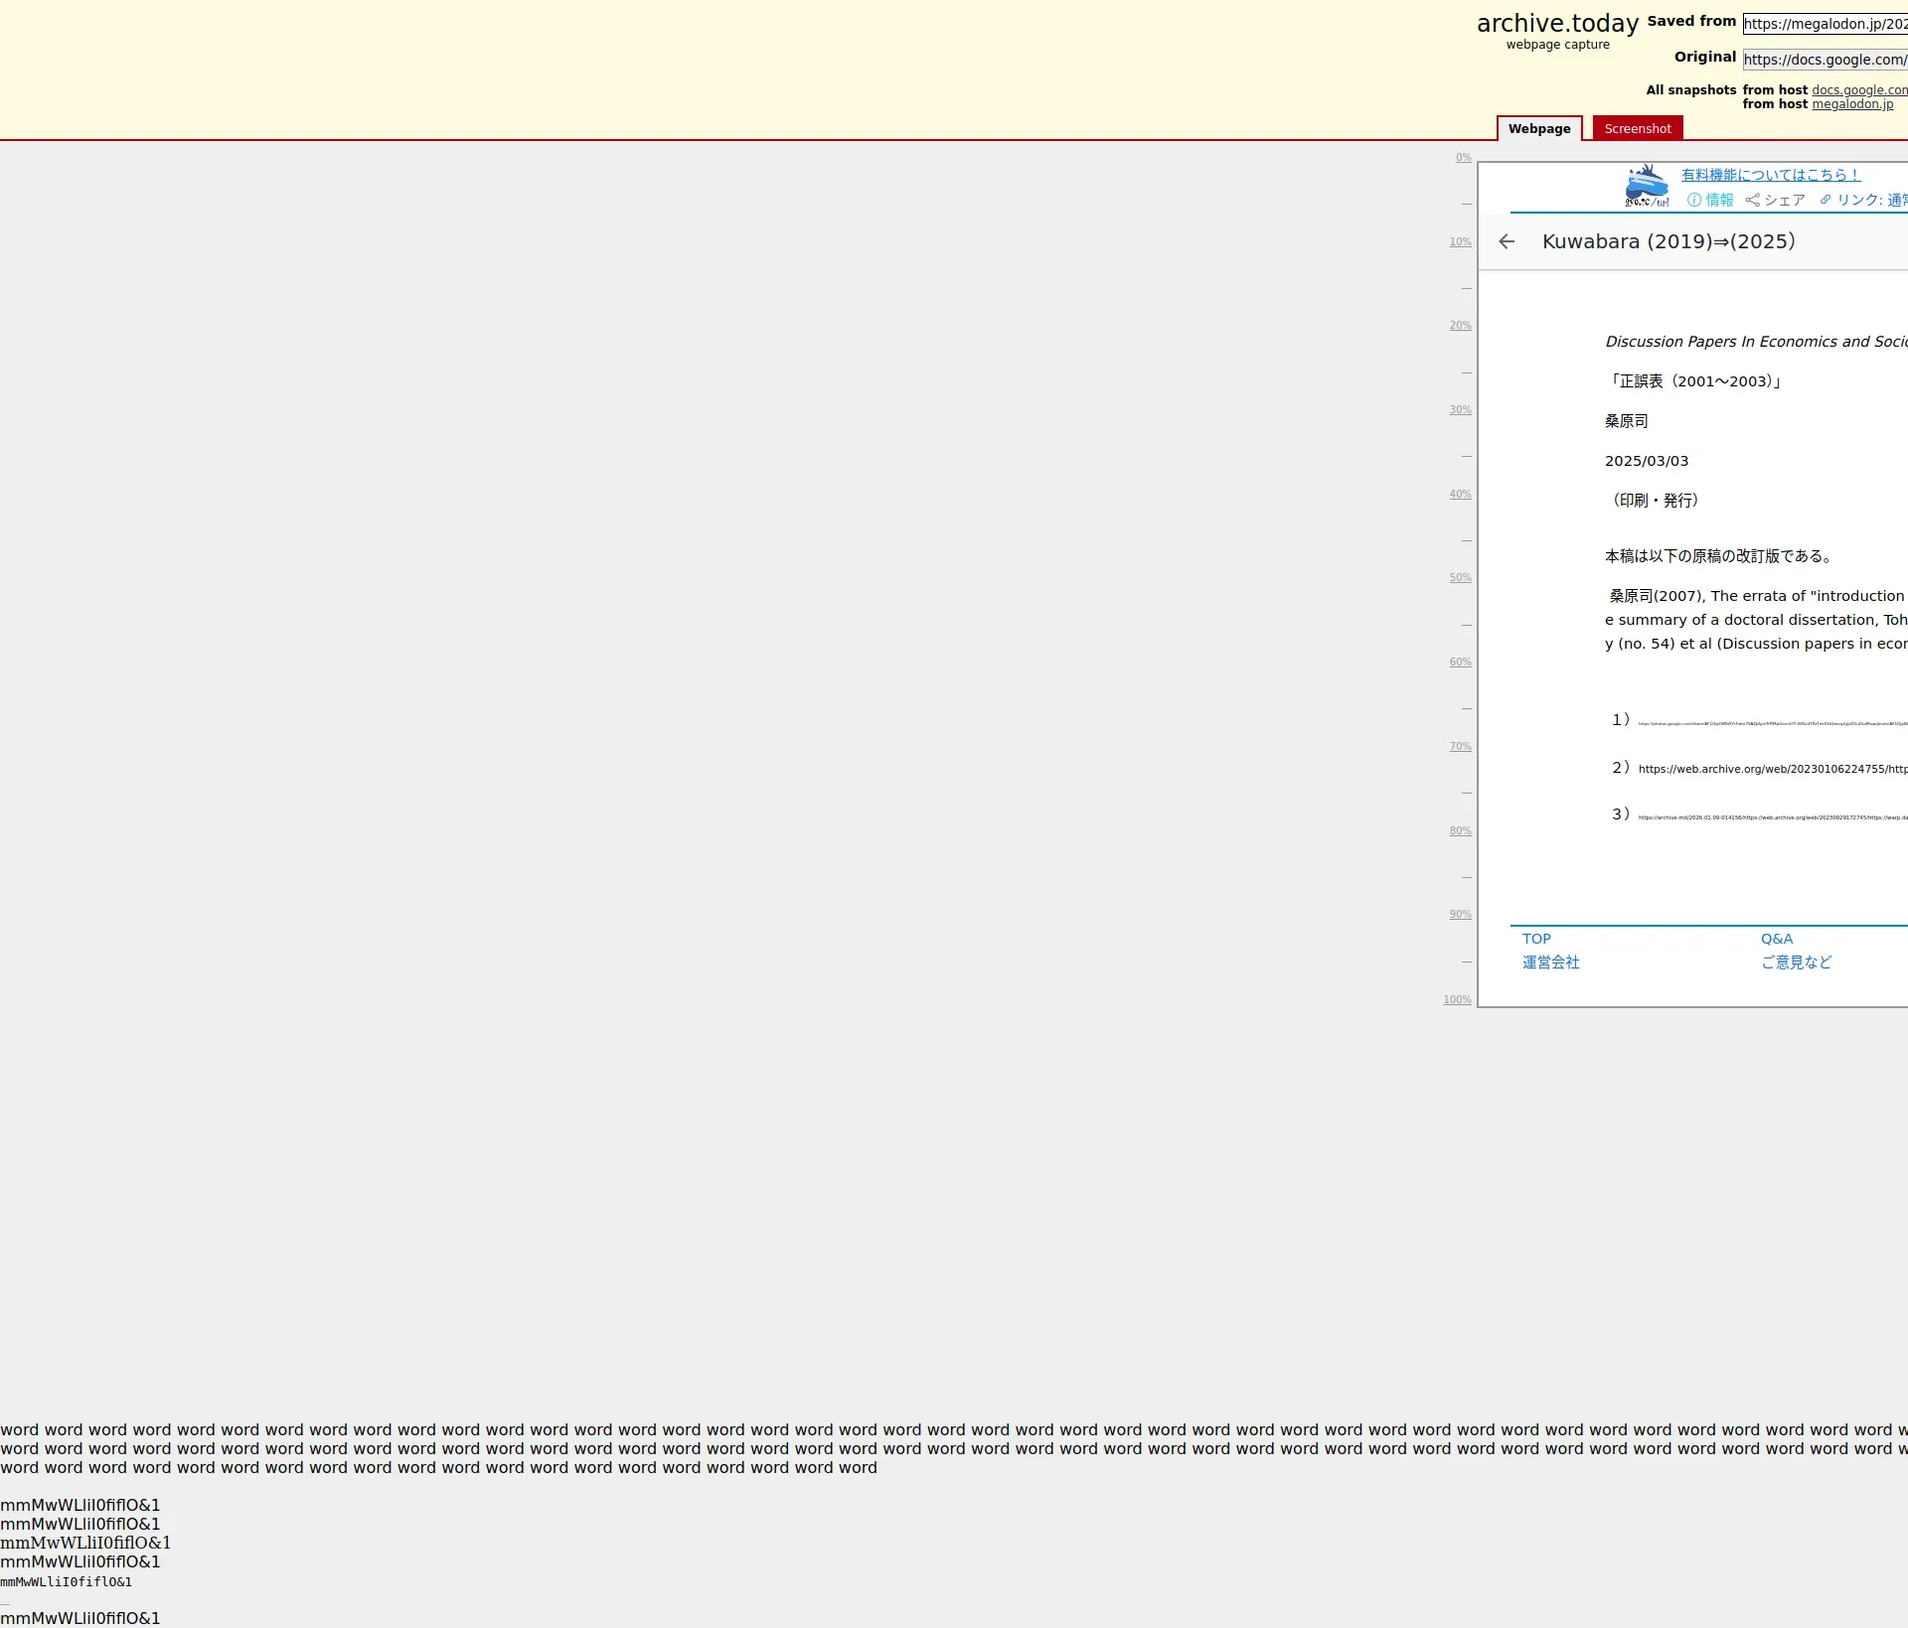
Task: Open megalodon.jp host snapshots link
Action: tap(1852, 104)
